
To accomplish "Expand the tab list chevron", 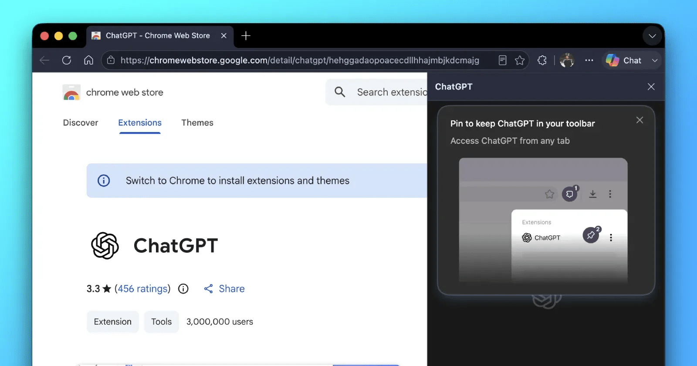I will 652,36.
